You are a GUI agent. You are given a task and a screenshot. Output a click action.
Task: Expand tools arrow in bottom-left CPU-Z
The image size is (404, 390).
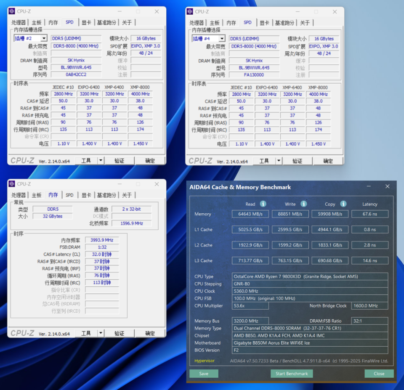click(101, 333)
